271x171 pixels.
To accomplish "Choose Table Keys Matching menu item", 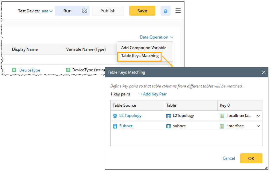I will 140,56.
